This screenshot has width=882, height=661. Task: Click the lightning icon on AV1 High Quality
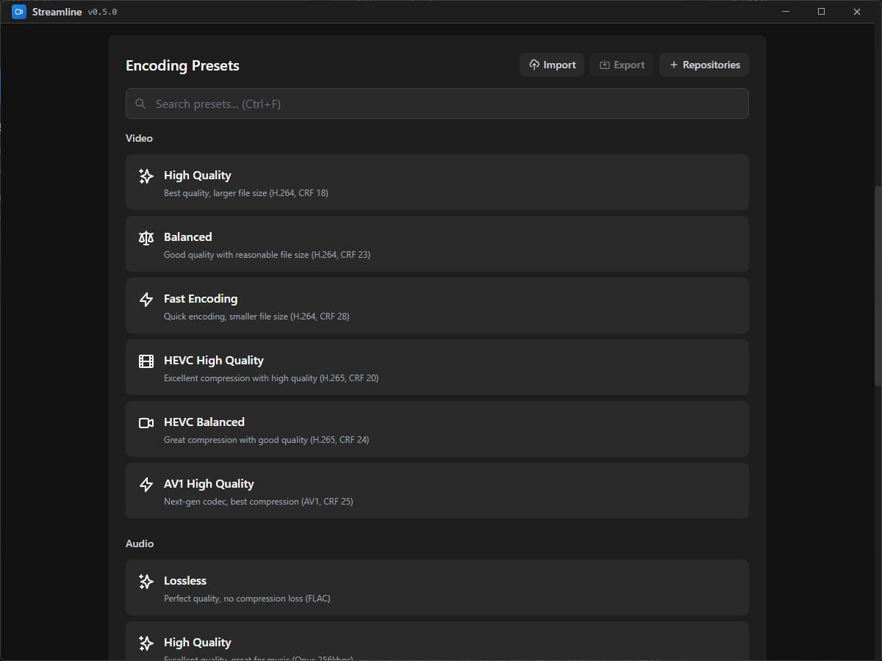146,484
